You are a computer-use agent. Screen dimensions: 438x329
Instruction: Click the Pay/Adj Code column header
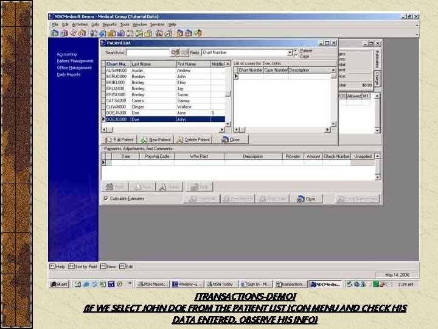[x=157, y=157]
